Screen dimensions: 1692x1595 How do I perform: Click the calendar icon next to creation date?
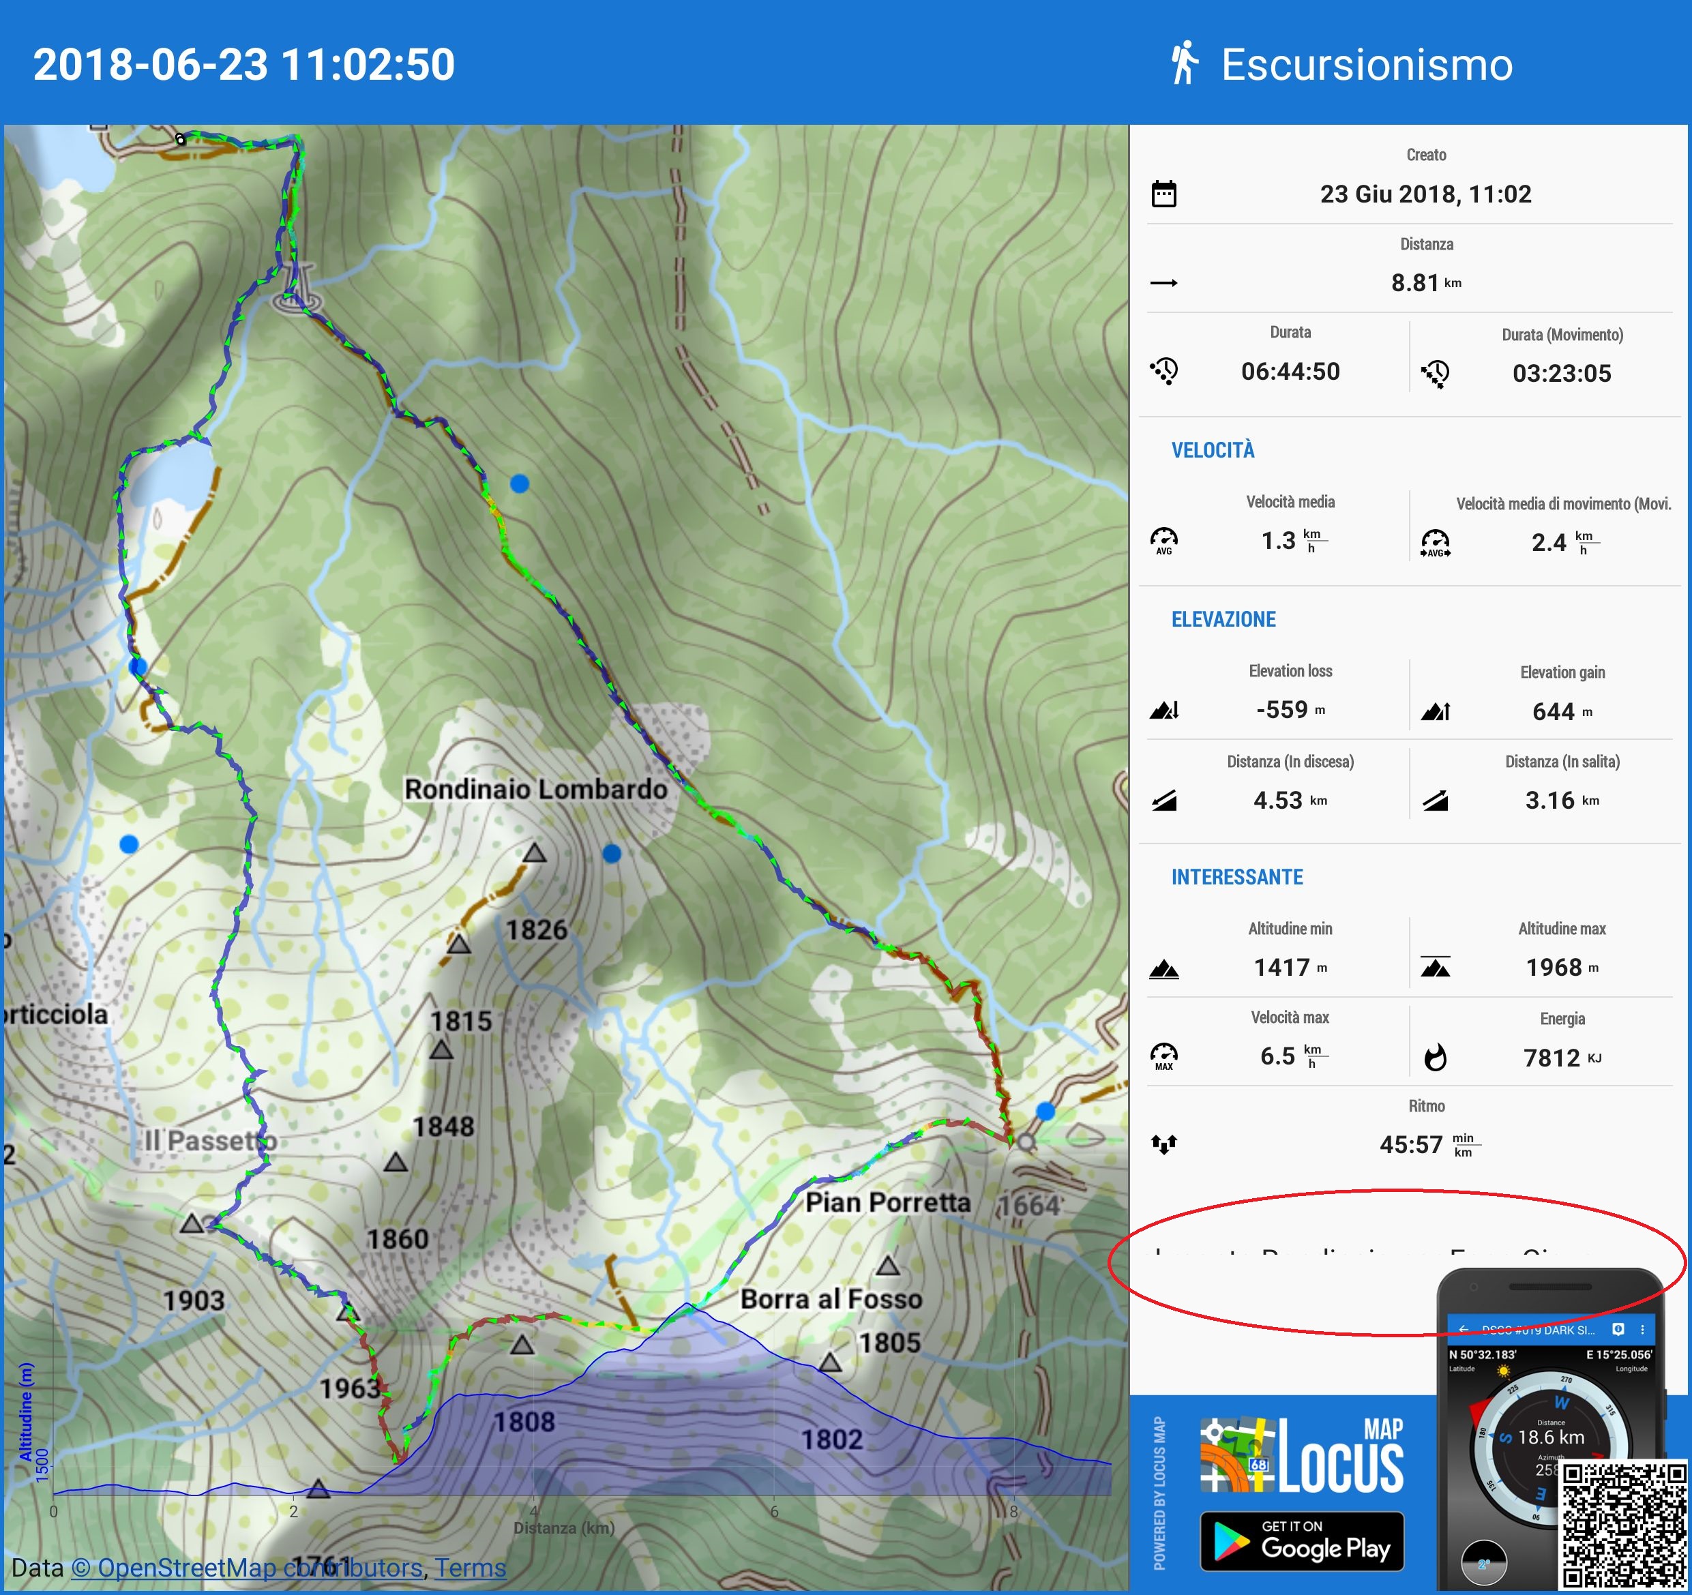pyautogui.click(x=1163, y=194)
